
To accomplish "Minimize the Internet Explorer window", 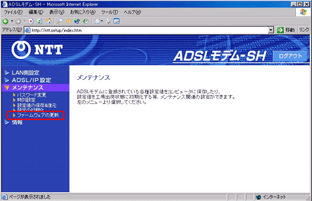I will 294,4.
